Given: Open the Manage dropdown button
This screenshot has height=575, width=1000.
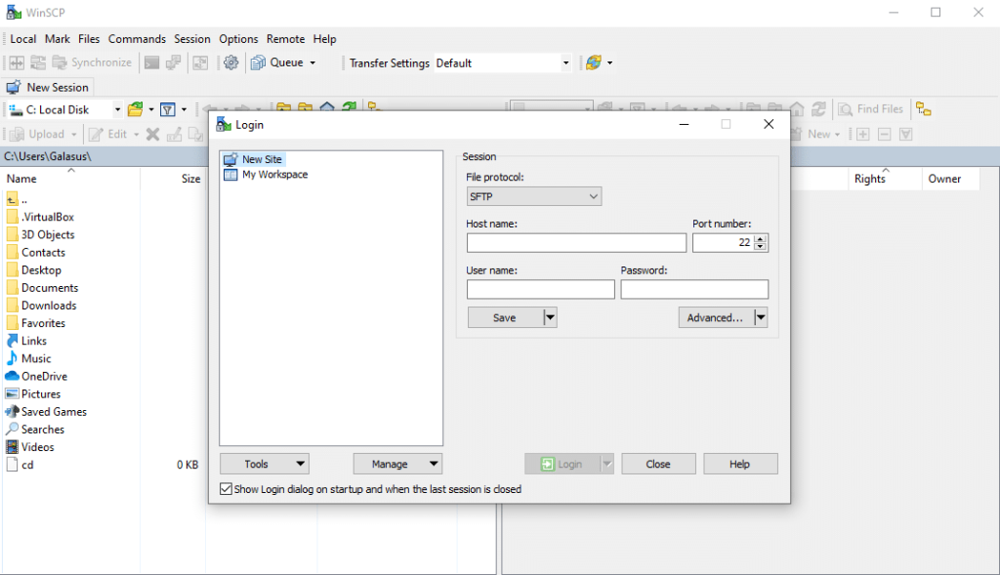Looking at the screenshot, I should click(x=397, y=464).
